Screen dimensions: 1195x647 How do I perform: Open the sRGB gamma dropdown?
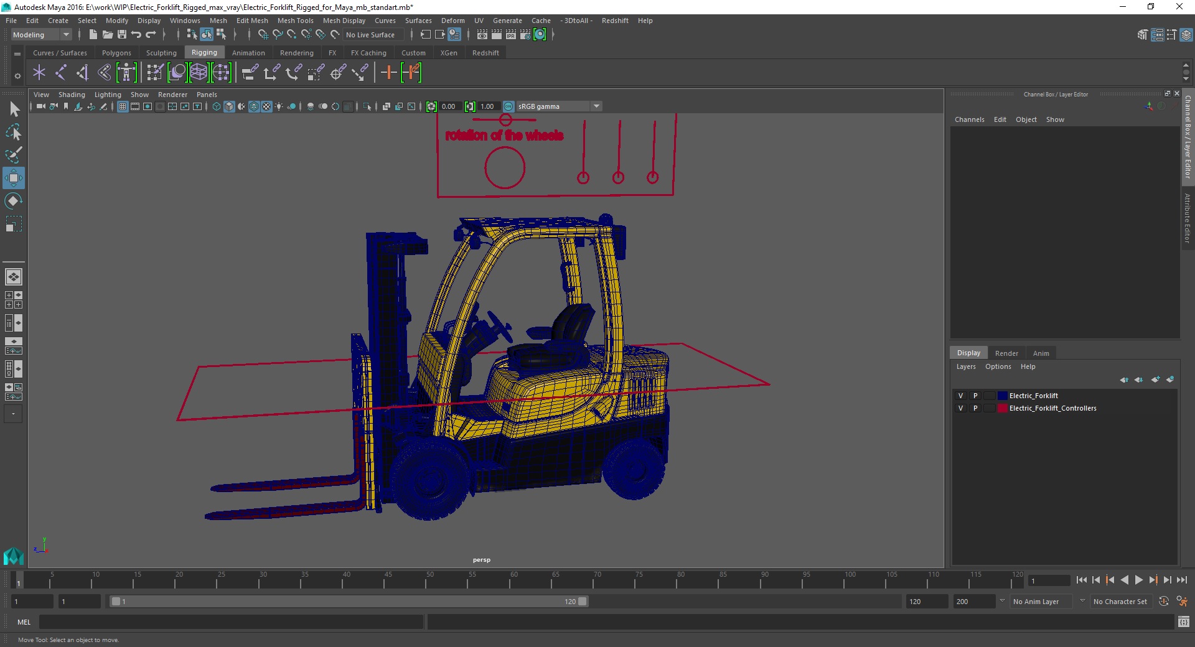[x=559, y=106]
